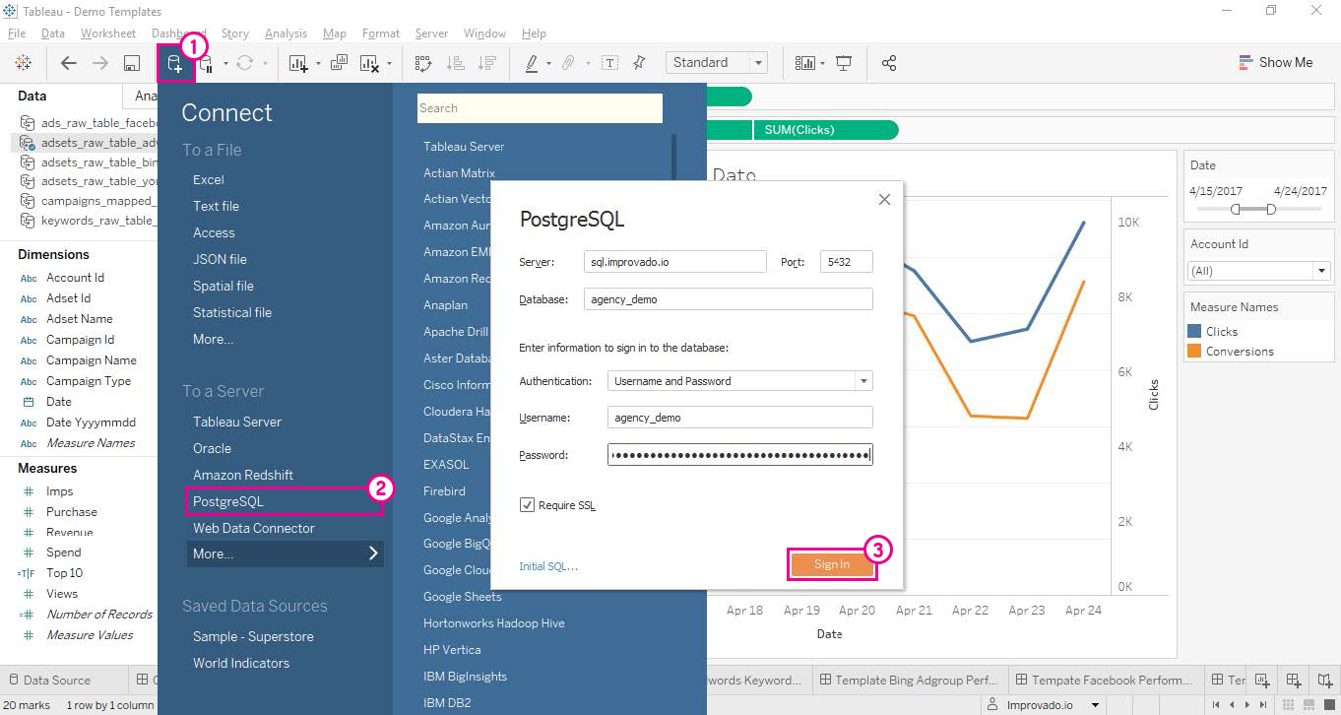Click the New Story tab icon at bottom

pyautogui.click(x=1325, y=680)
